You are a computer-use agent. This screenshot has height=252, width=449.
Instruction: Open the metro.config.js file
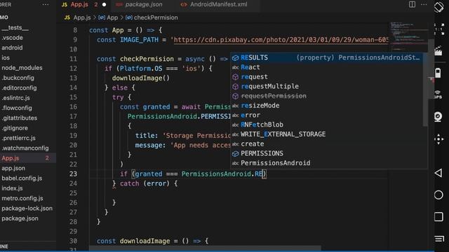22,198
